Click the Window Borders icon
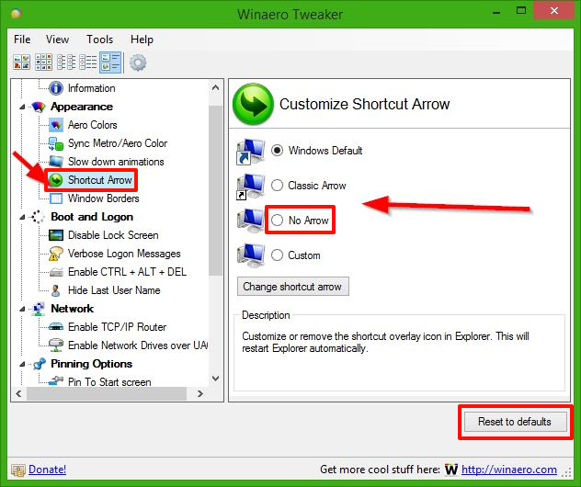The height and width of the screenshot is (487, 581). coord(56,198)
